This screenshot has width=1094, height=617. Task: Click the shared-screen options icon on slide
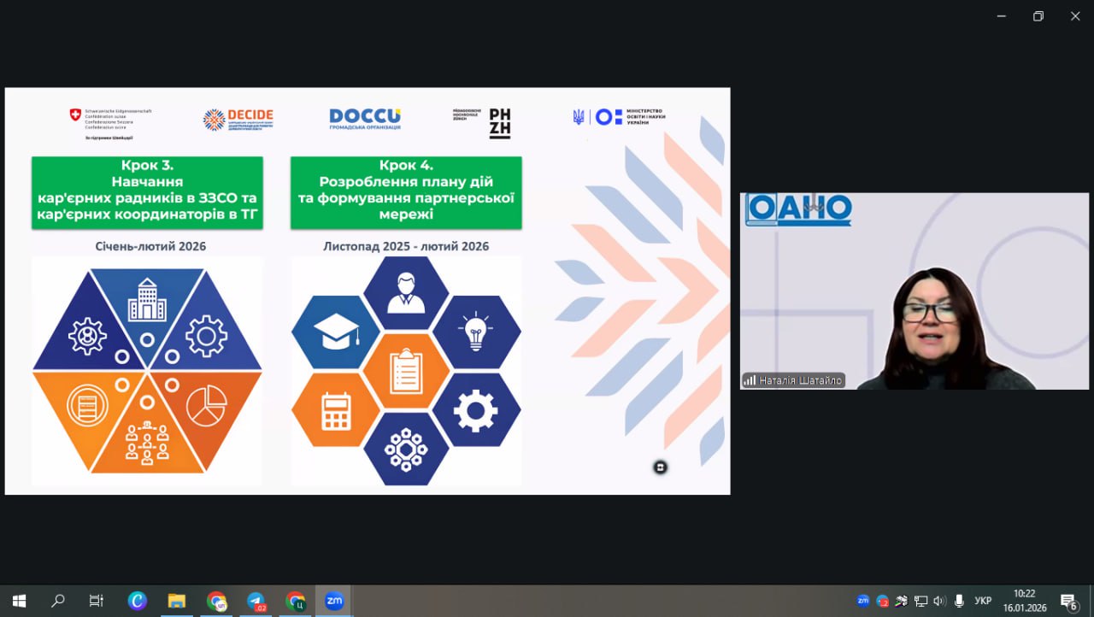click(660, 467)
